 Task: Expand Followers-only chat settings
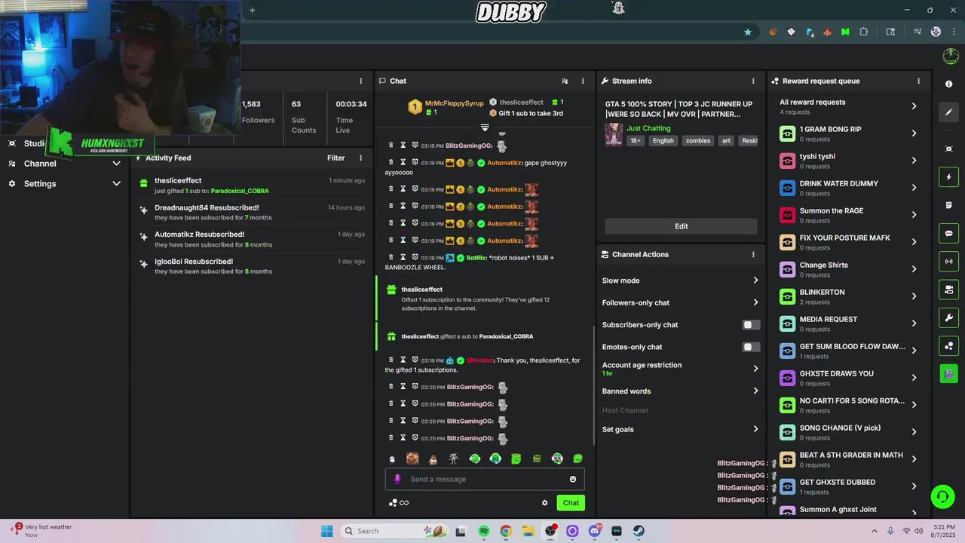click(679, 302)
